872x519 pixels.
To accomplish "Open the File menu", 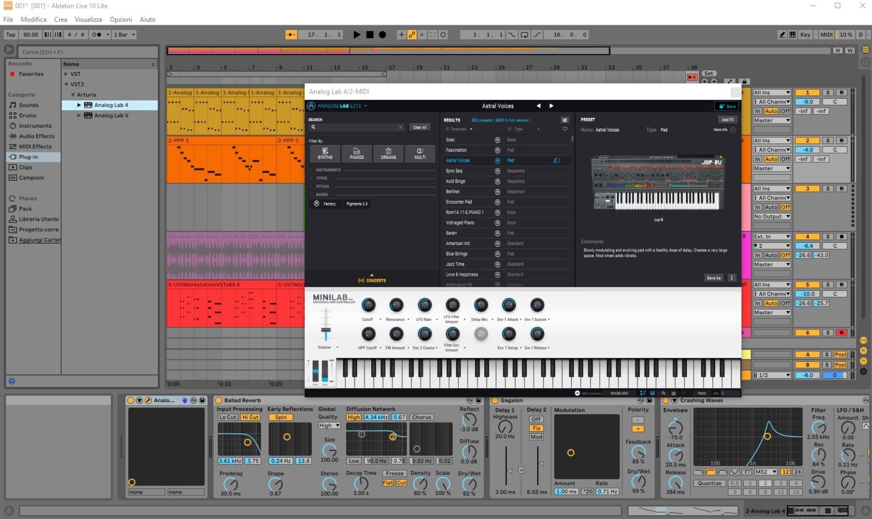I will click(x=8, y=19).
